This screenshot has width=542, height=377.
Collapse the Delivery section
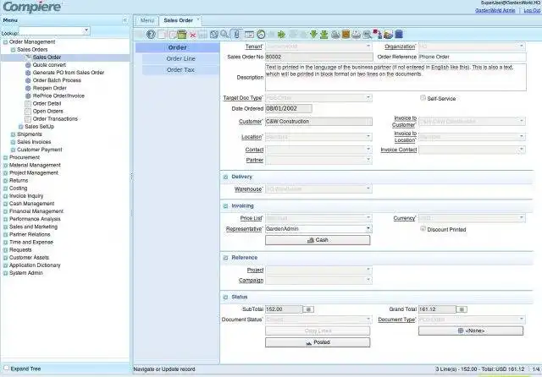click(x=226, y=177)
